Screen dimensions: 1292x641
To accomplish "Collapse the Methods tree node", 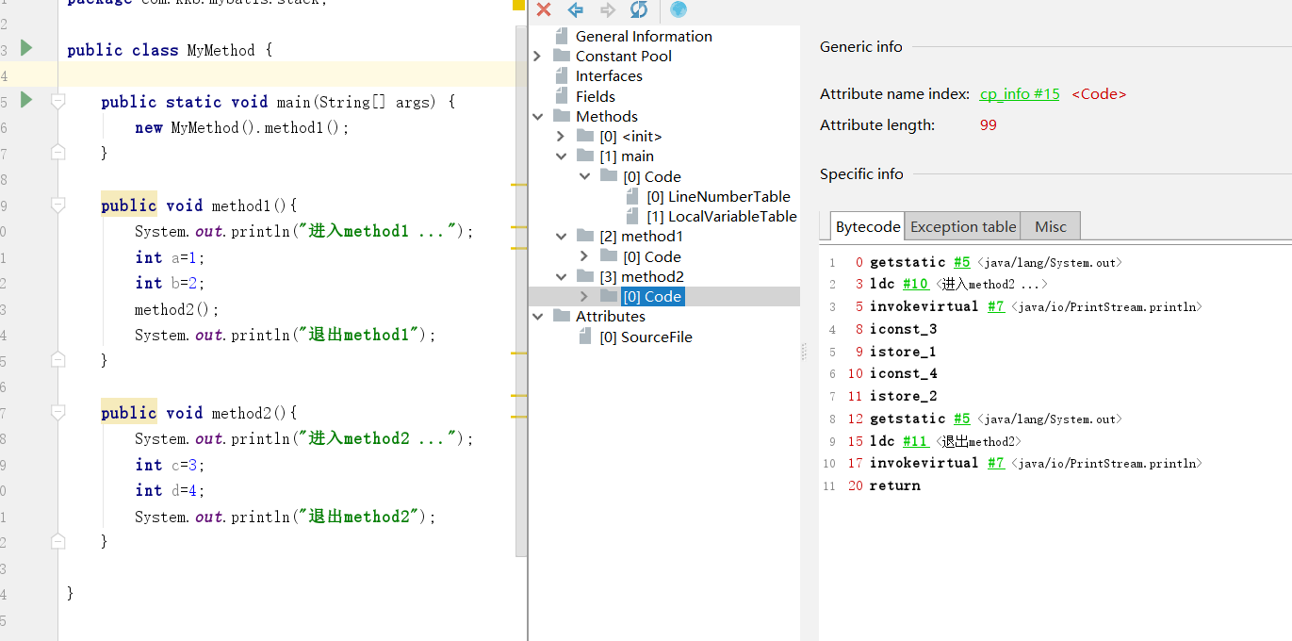I will point(537,116).
